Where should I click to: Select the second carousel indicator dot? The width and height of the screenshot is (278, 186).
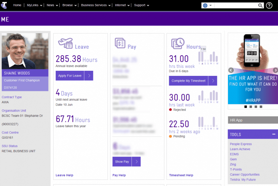click(x=251, y=107)
